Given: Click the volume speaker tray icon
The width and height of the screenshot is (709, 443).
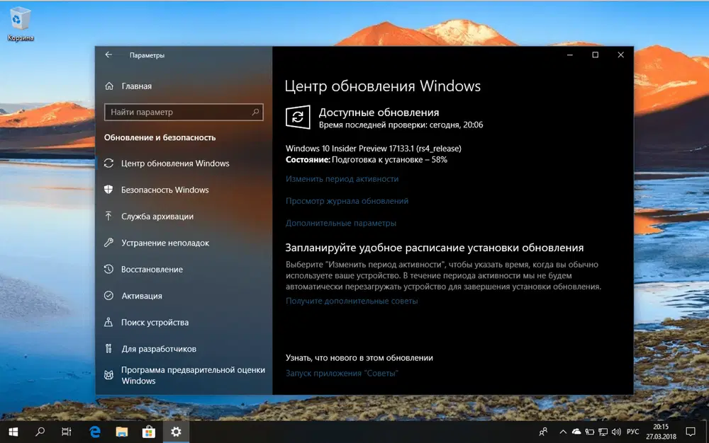Looking at the screenshot, I should click(x=616, y=432).
